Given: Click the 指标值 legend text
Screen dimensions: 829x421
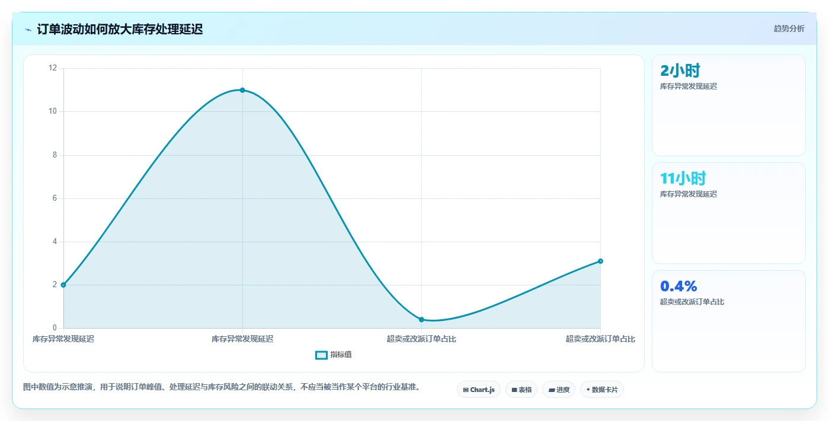Looking at the screenshot, I should 341,355.
